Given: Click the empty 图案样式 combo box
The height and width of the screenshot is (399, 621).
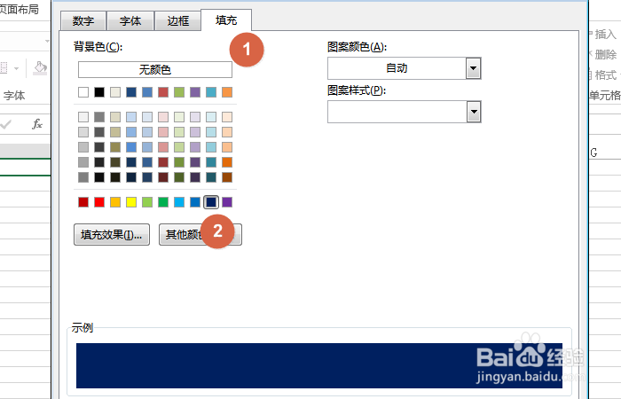Looking at the screenshot, I should 404,112.
